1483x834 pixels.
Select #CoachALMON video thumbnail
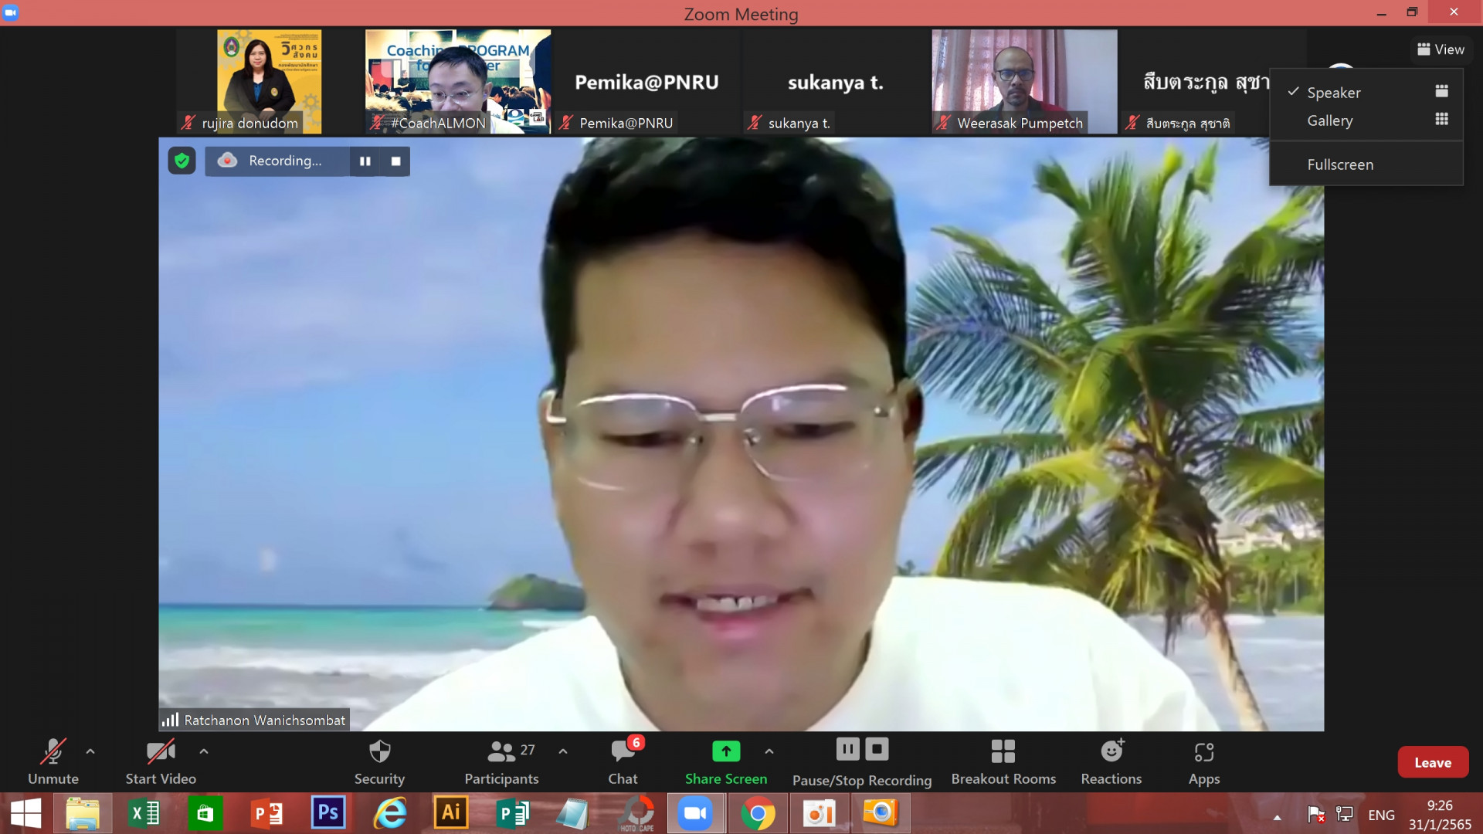[x=458, y=81]
